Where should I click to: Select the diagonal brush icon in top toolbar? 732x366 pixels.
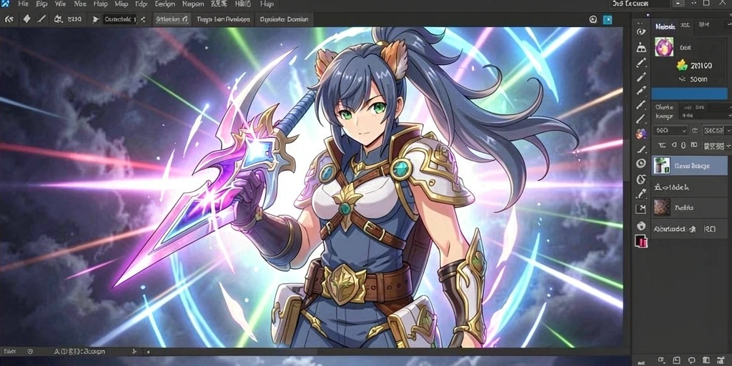(x=41, y=19)
